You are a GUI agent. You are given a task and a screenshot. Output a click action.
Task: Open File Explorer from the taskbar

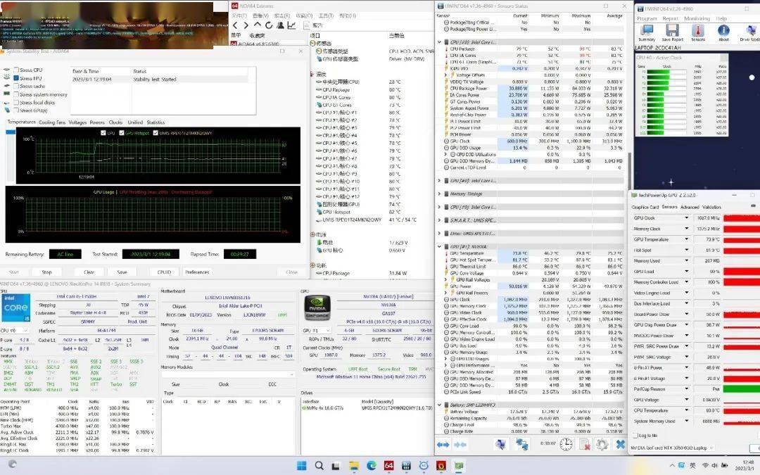coord(354,466)
